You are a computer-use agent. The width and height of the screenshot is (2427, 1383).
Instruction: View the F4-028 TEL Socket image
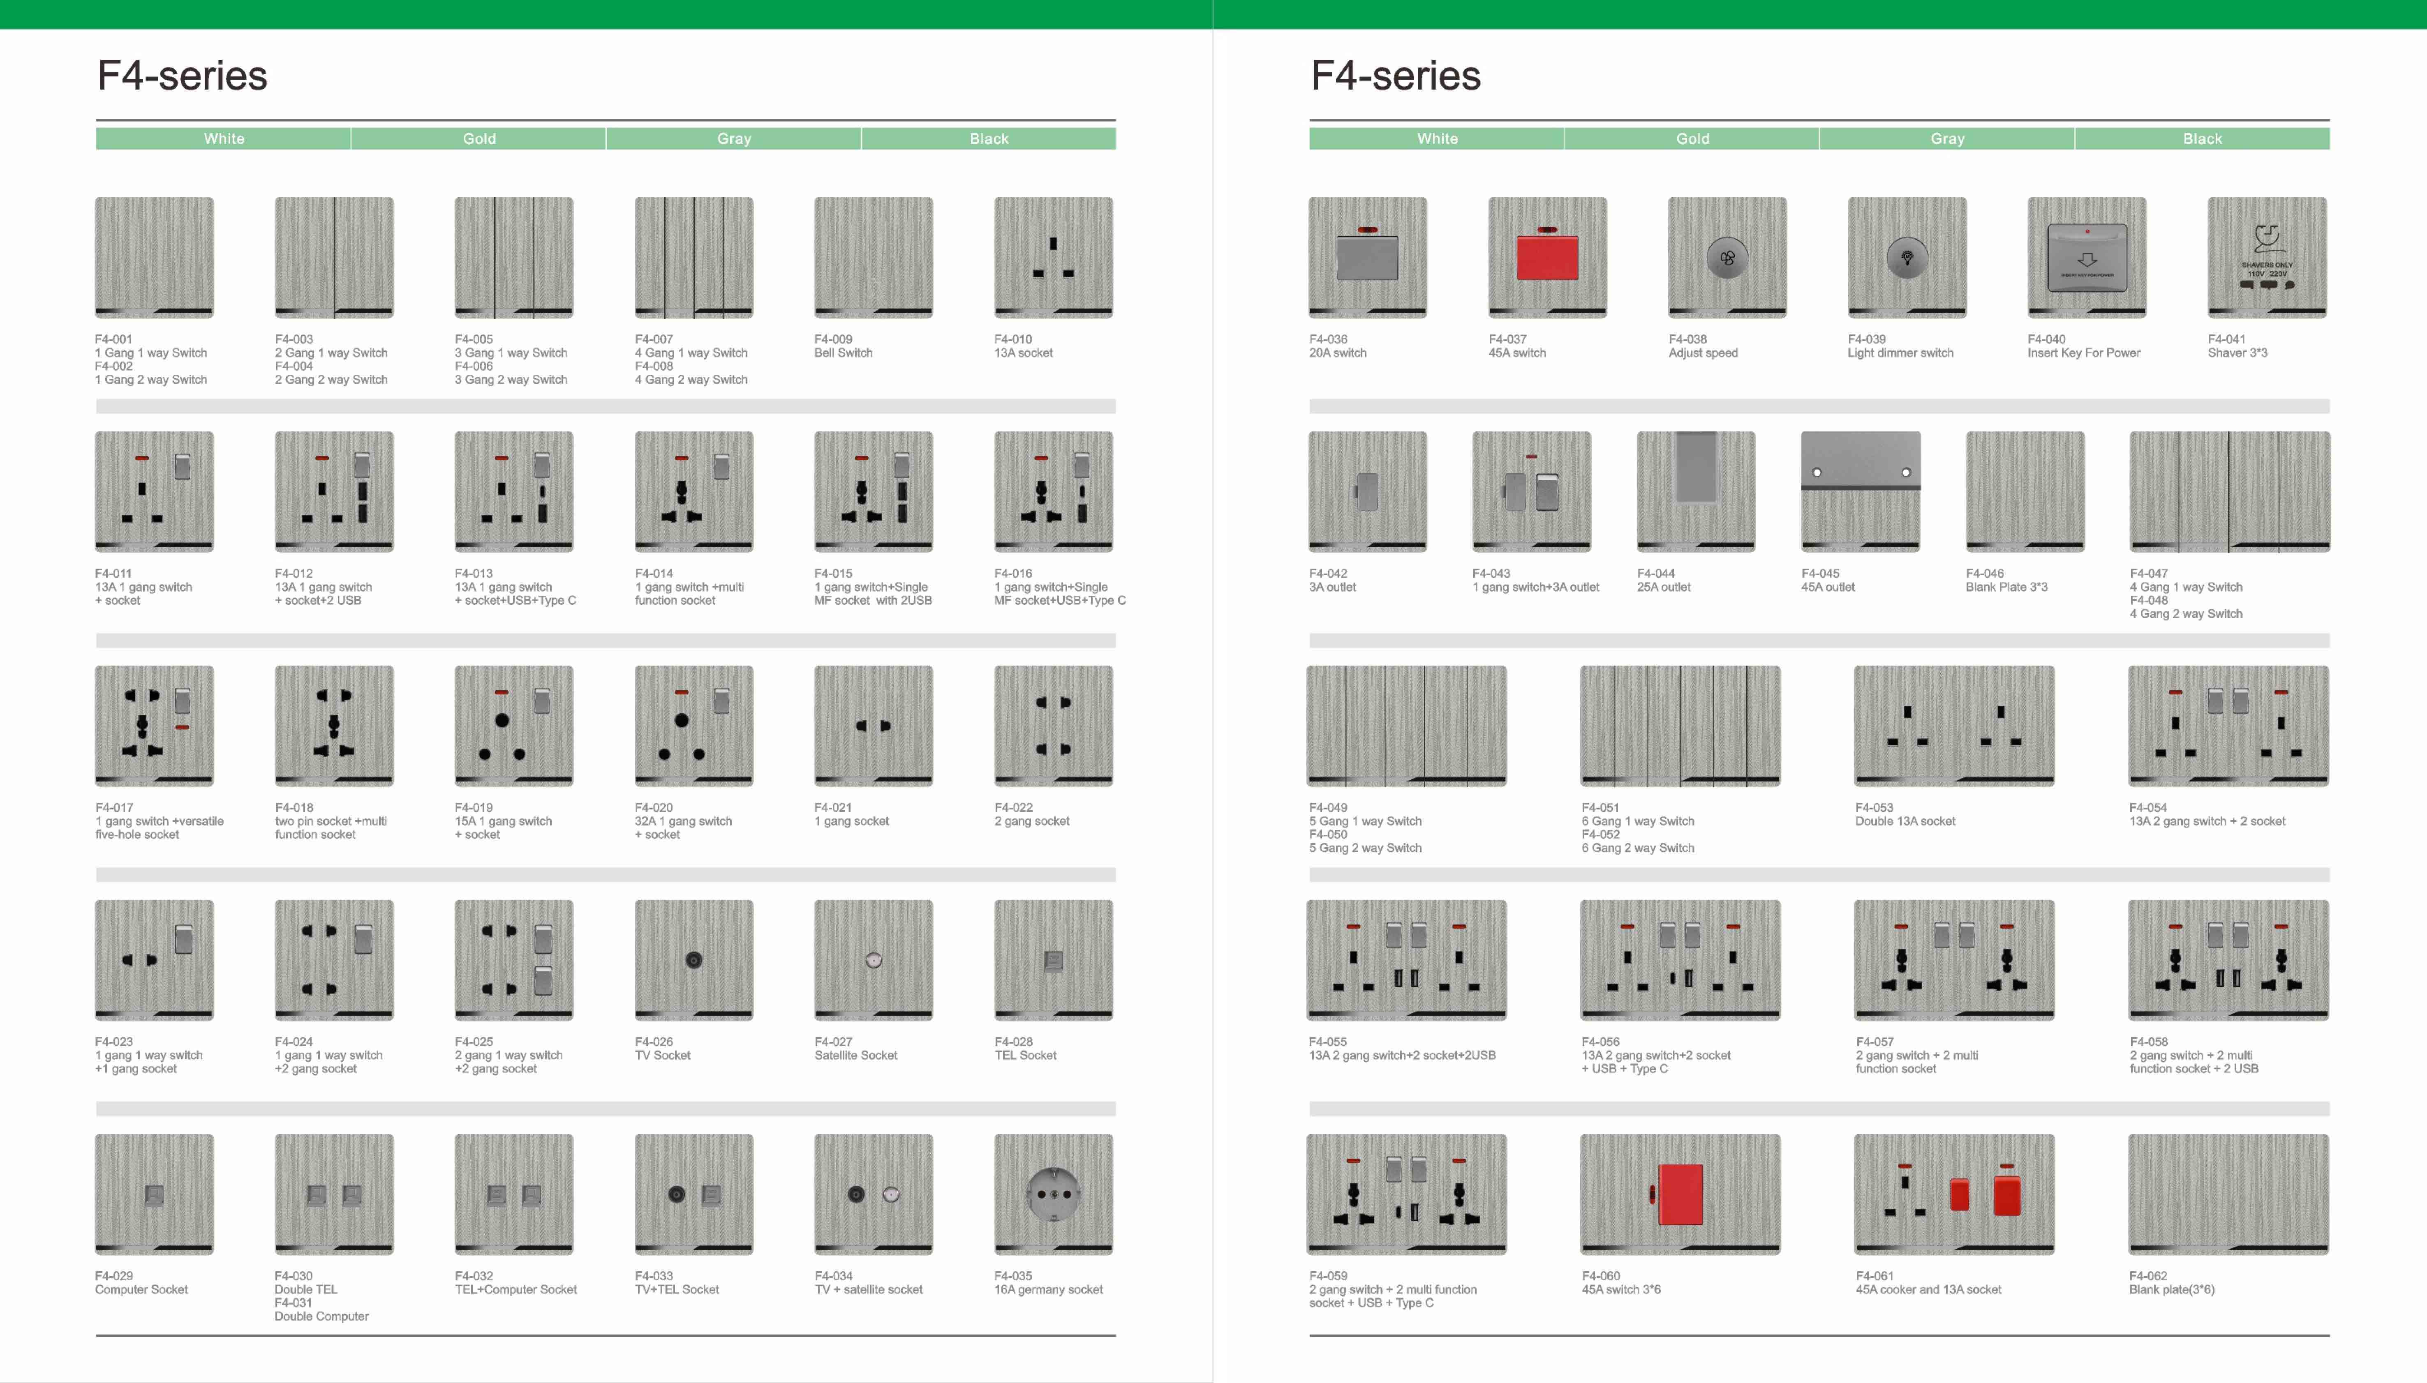(1054, 960)
